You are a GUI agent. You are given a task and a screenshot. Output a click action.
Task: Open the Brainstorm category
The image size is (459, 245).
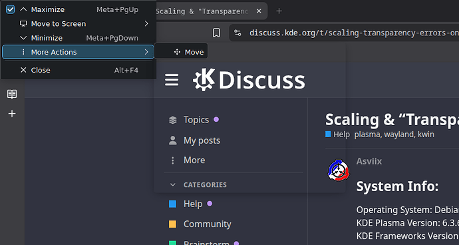point(206,242)
